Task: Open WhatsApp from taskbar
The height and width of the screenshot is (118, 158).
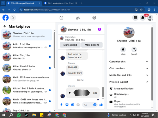Action: pos(19,115)
